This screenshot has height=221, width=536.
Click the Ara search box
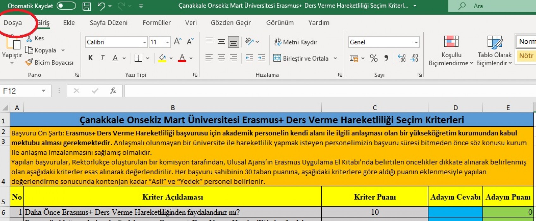click(492, 6)
